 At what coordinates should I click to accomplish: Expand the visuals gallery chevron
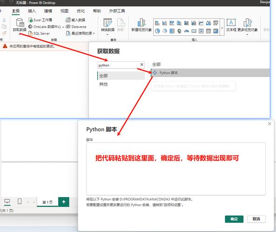point(222,28)
